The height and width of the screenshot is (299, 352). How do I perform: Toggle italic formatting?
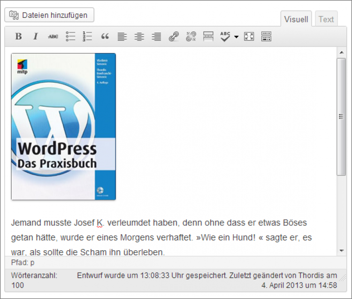coord(35,37)
